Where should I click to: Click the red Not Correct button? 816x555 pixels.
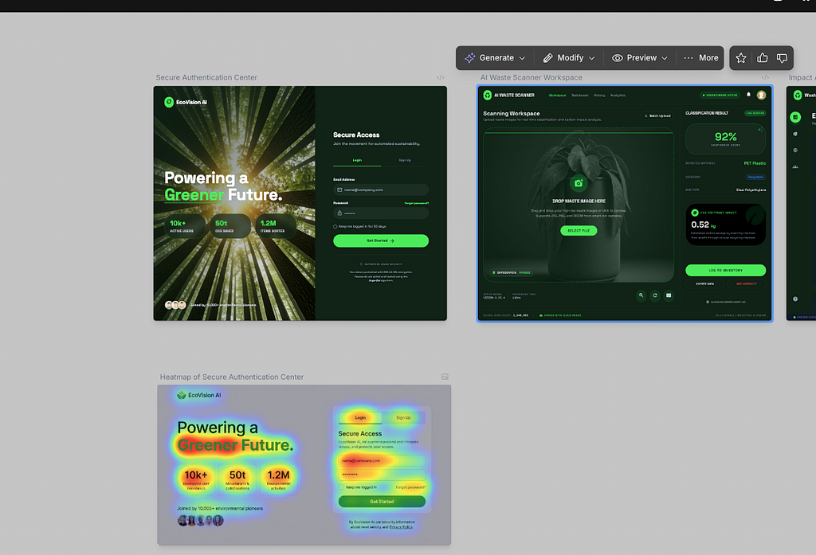[x=746, y=284]
